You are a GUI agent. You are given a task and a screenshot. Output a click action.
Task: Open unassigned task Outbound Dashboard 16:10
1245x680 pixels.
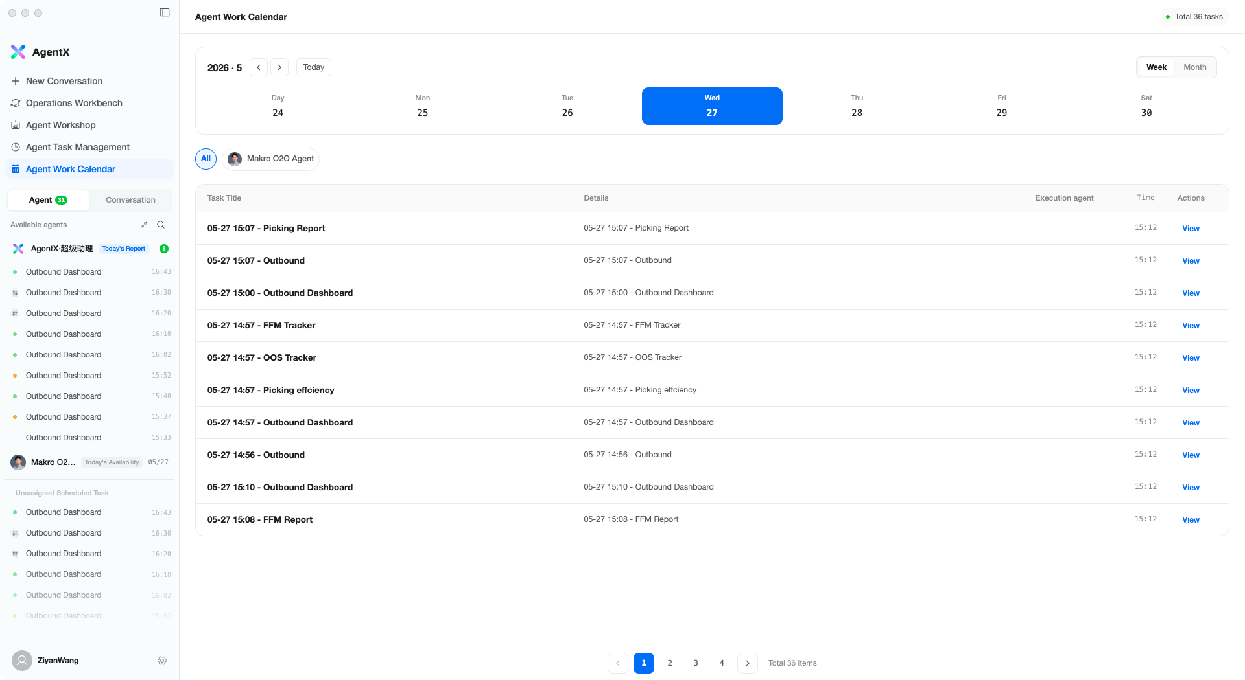[89, 574]
